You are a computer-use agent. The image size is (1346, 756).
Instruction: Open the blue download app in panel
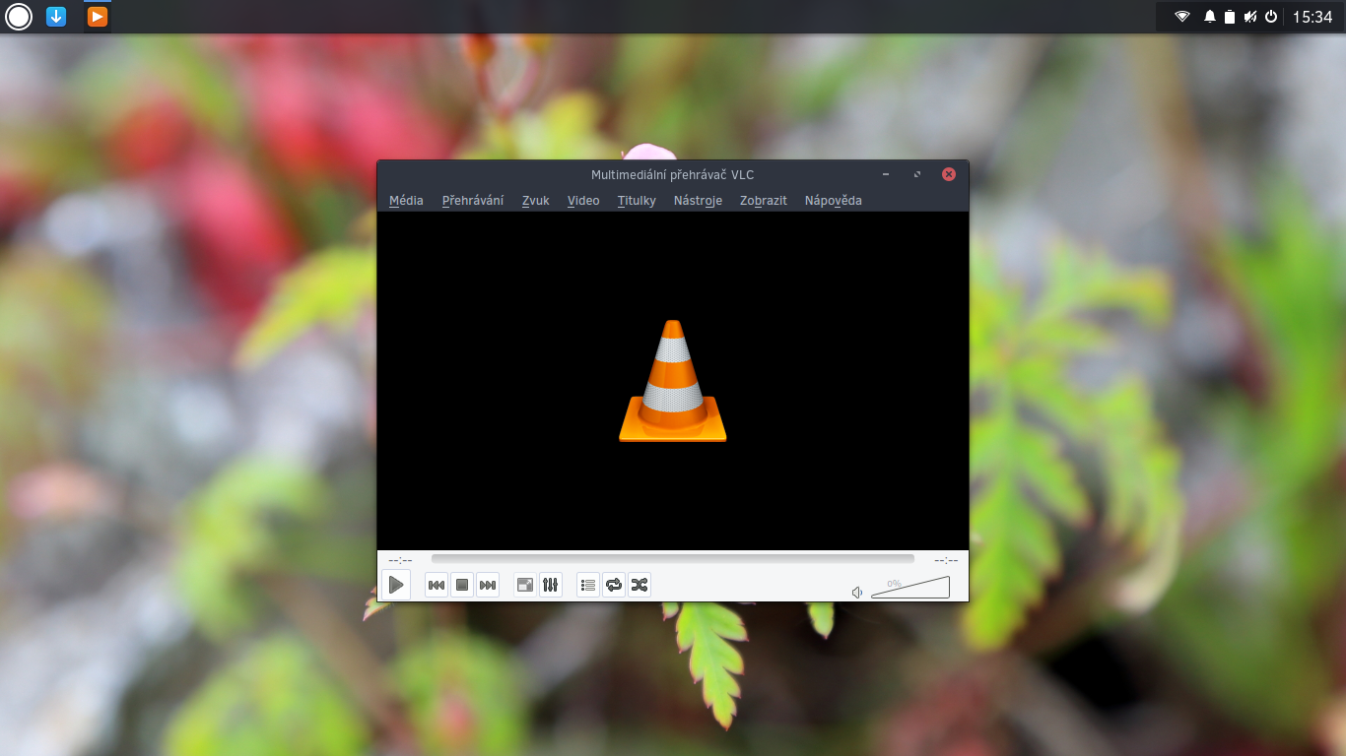pyautogui.click(x=56, y=16)
